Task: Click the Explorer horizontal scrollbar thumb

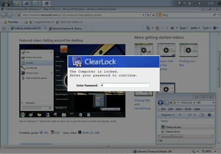Action: [172, 136]
